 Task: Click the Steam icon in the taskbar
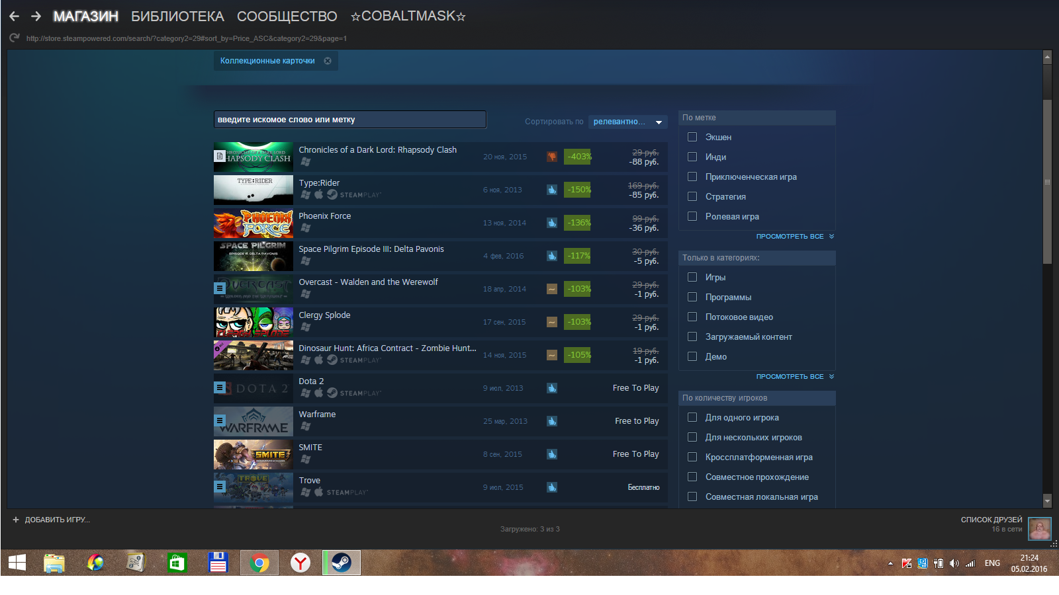pyautogui.click(x=342, y=563)
